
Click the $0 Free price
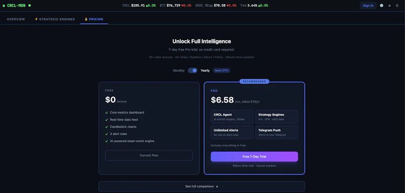[x=110, y=100]
